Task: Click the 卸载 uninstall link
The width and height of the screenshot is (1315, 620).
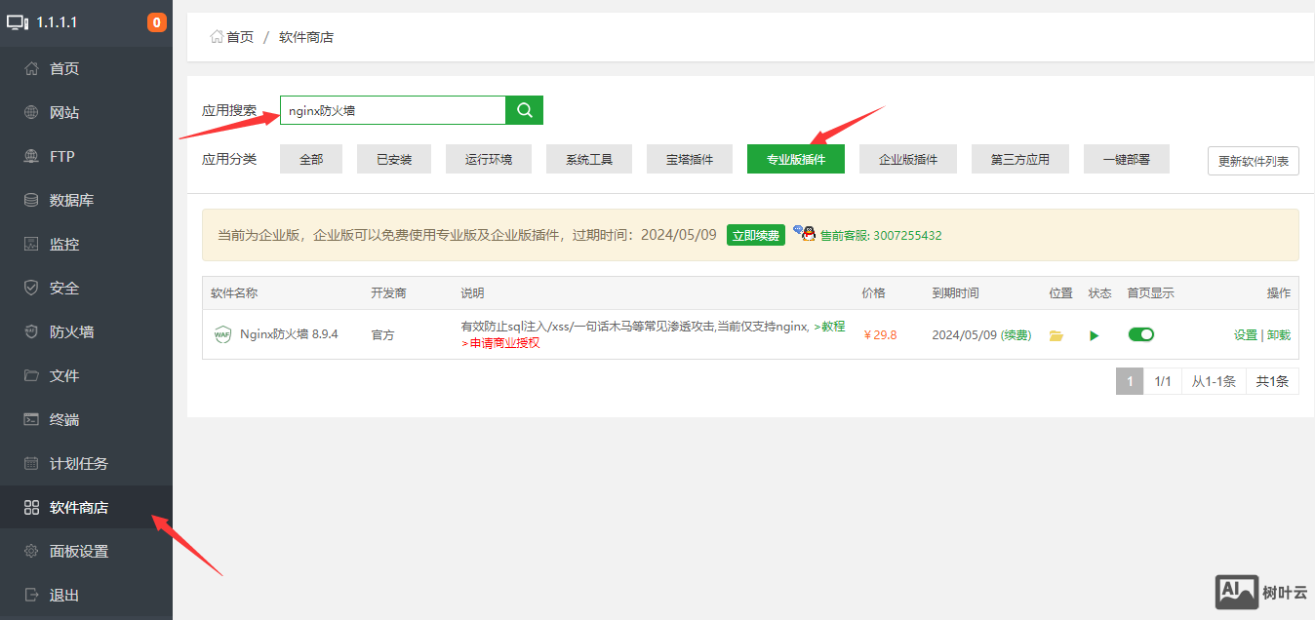Action: pos(1278,334)
